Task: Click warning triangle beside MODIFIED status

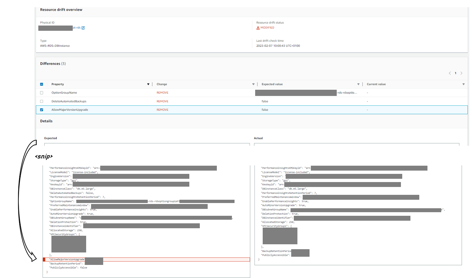Action: [x=258, y=28]
